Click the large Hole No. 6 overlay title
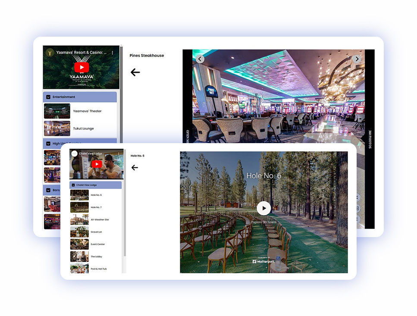 pyautogui.click(x=264, y=175)
